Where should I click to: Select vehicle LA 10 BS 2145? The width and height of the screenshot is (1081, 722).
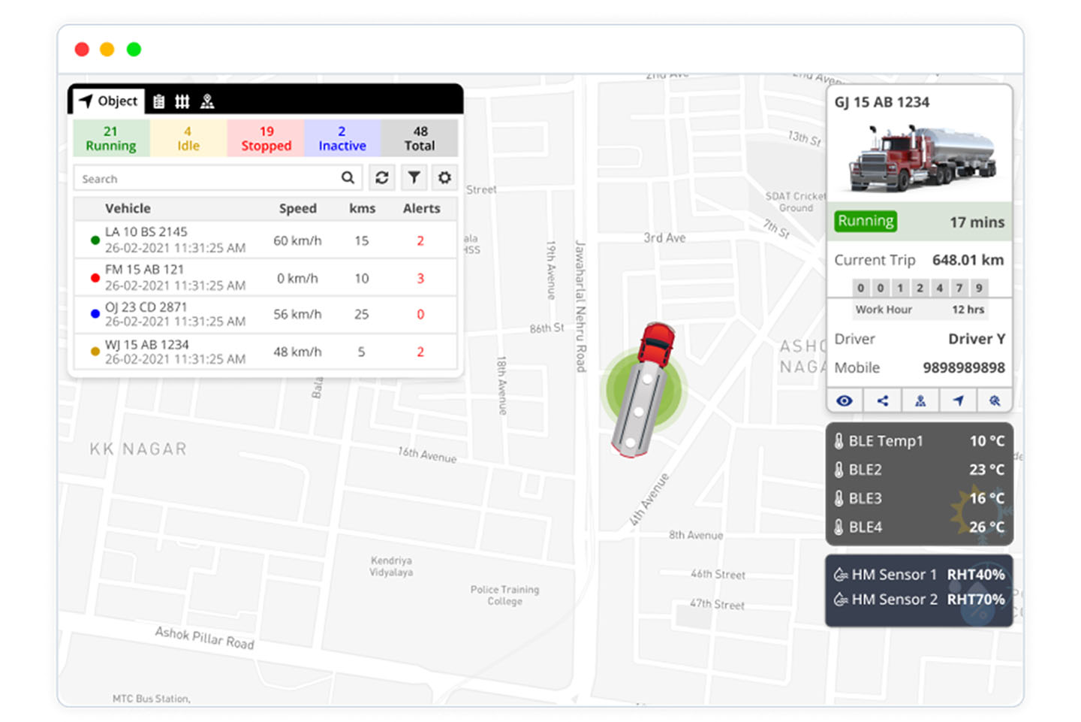tap(266, 240)
